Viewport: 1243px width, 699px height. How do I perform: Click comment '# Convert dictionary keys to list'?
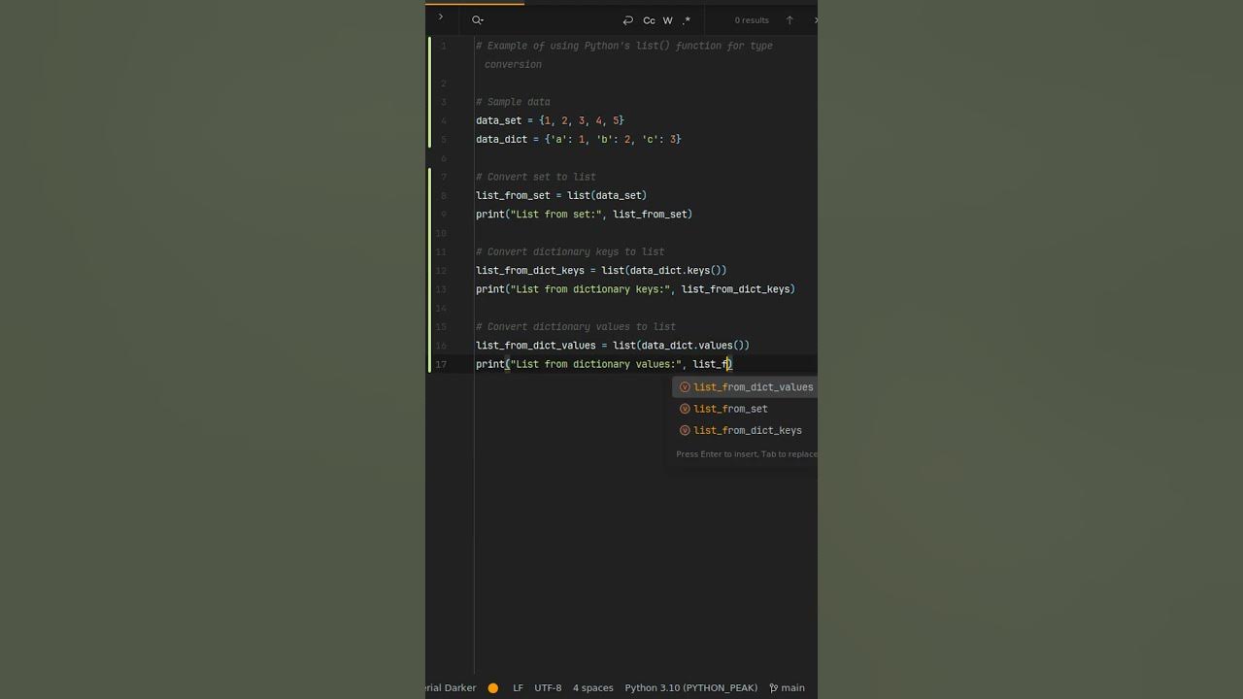(x=570, y=251)
